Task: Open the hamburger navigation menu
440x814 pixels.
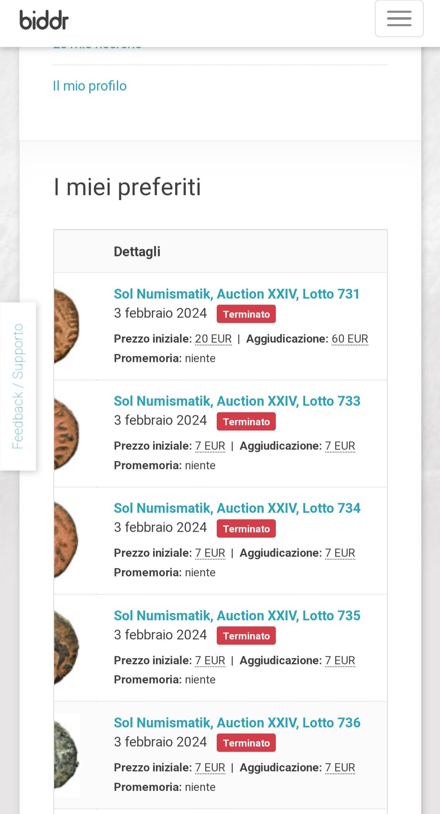Action: 399,19
